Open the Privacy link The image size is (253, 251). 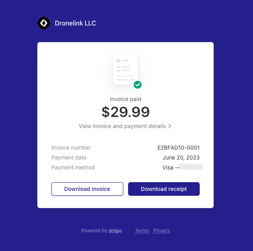click(x=162, y=231)
